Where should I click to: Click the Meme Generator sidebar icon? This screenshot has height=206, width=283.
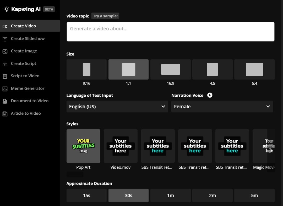[5, 89]
